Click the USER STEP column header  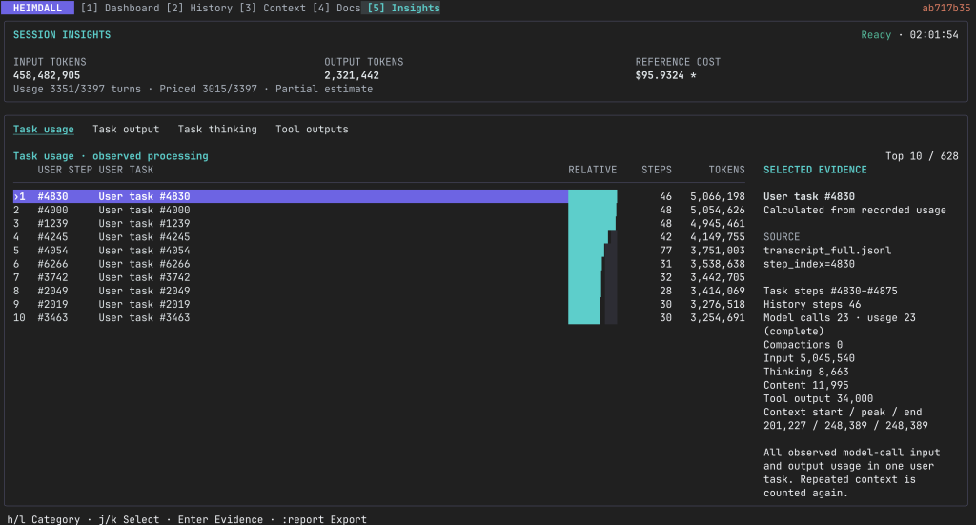[x=65, y=170]
